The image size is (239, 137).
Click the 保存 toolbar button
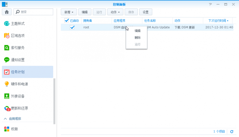point(131,12)
